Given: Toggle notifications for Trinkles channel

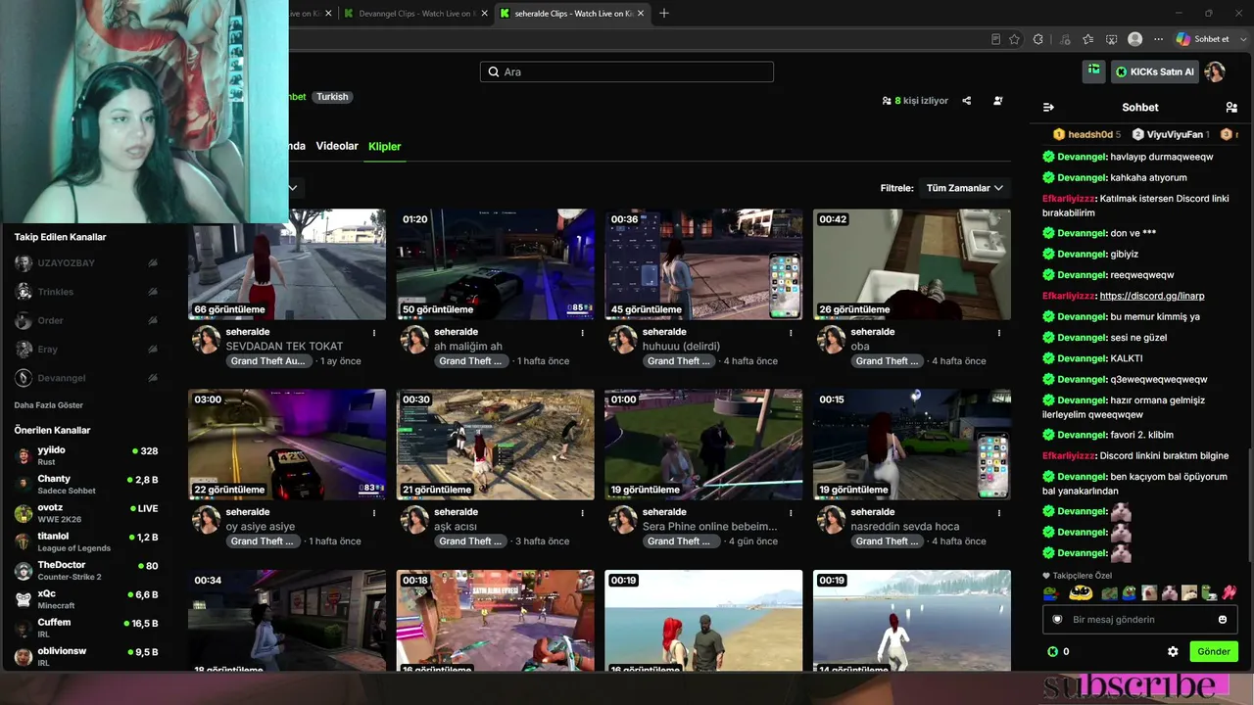Looking at the screenshot, I should [153, 292].
